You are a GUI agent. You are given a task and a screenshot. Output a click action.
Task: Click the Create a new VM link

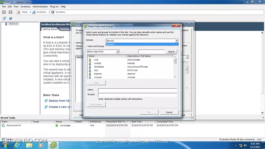(59, 107)
